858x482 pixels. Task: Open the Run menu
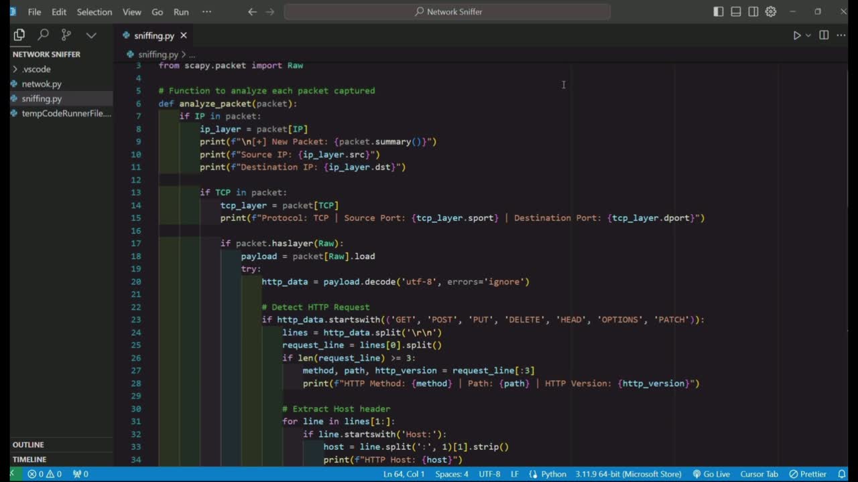click(181, 12)
